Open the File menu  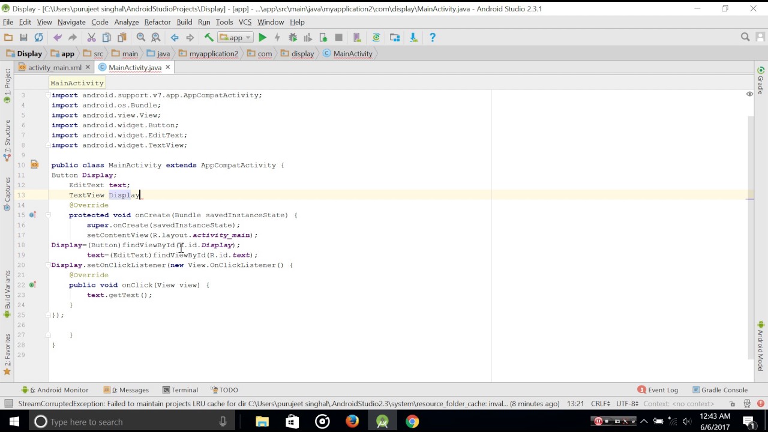pos(8,22)
